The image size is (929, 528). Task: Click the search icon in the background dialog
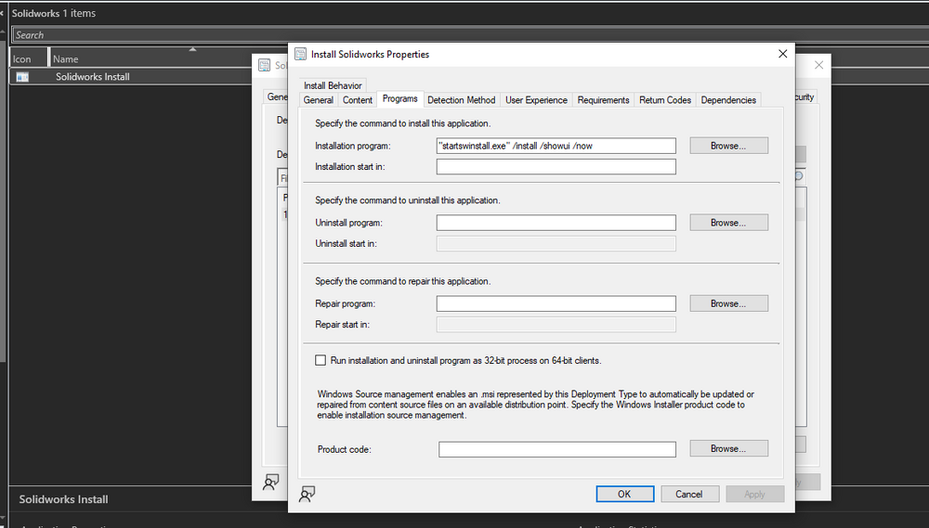coord(799,175)
